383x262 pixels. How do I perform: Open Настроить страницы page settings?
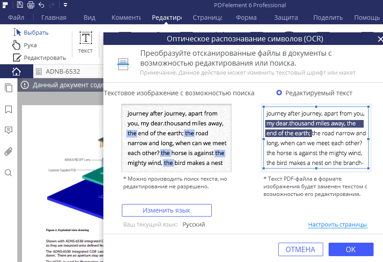point(338,224)
